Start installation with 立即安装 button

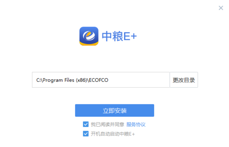coord(114,110)
